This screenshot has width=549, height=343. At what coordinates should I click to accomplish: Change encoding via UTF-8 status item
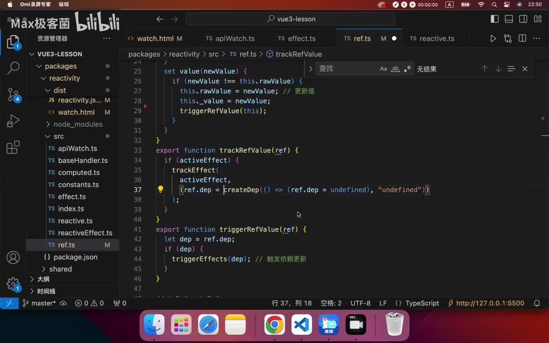pos(360,303)
